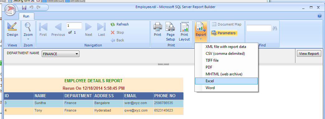Export as PDF
The height and width of the screenshot is (119, 325).
pos(226,67)
